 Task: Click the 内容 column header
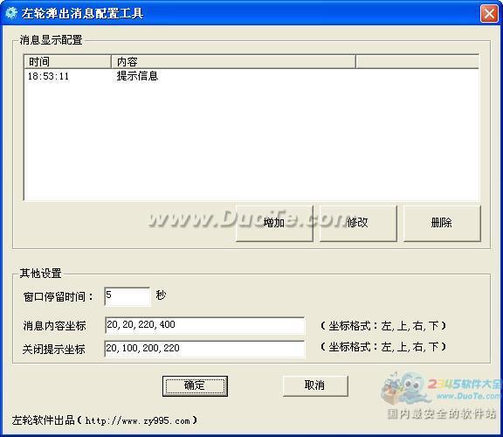click(233, 61)
